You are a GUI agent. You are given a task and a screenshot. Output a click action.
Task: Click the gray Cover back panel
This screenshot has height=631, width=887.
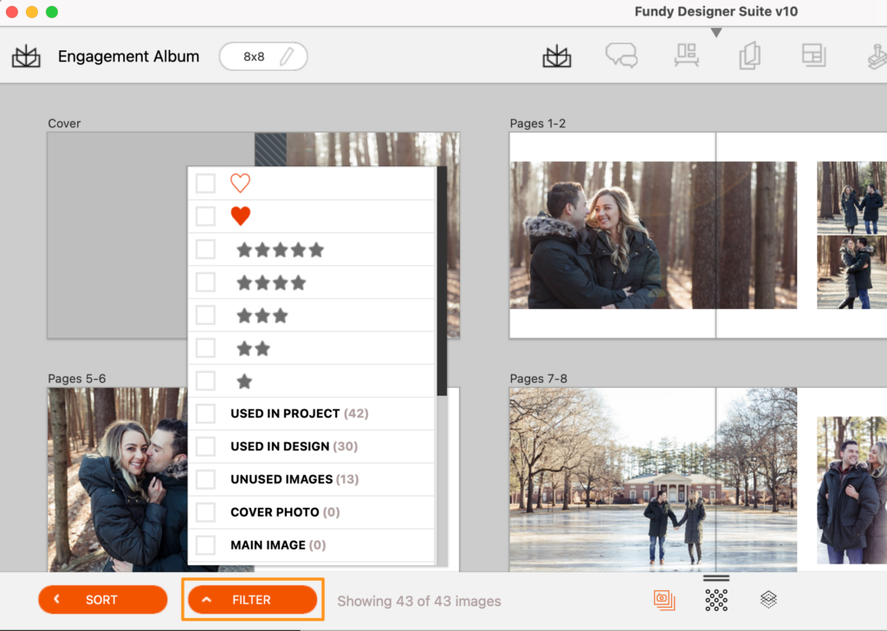pyautogui.click(x=118, y=235)
